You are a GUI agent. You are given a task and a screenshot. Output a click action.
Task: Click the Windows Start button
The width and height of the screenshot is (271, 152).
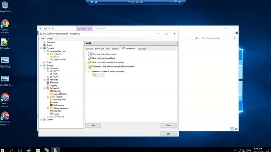pyautogui.click(x=3, y=150)
